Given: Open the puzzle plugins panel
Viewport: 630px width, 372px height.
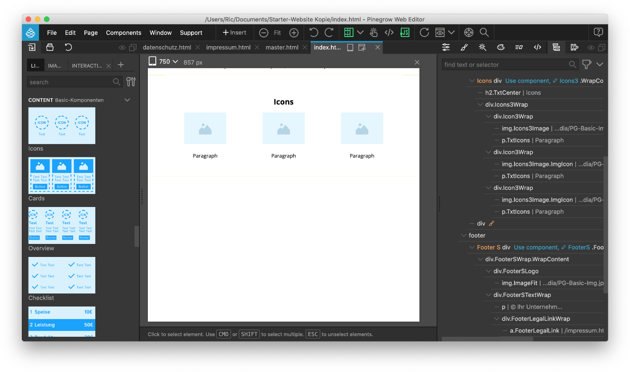Looking at the screenshot, I should coord(575,47).
